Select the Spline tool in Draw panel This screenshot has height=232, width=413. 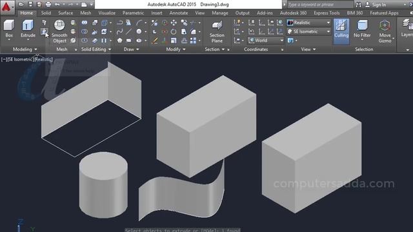(119, 32)
